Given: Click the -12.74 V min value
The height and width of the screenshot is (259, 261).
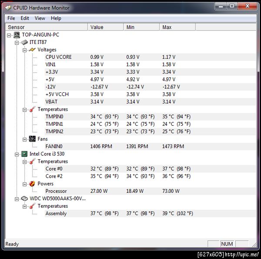Looking at the screenshot, I should pos(135,87).
